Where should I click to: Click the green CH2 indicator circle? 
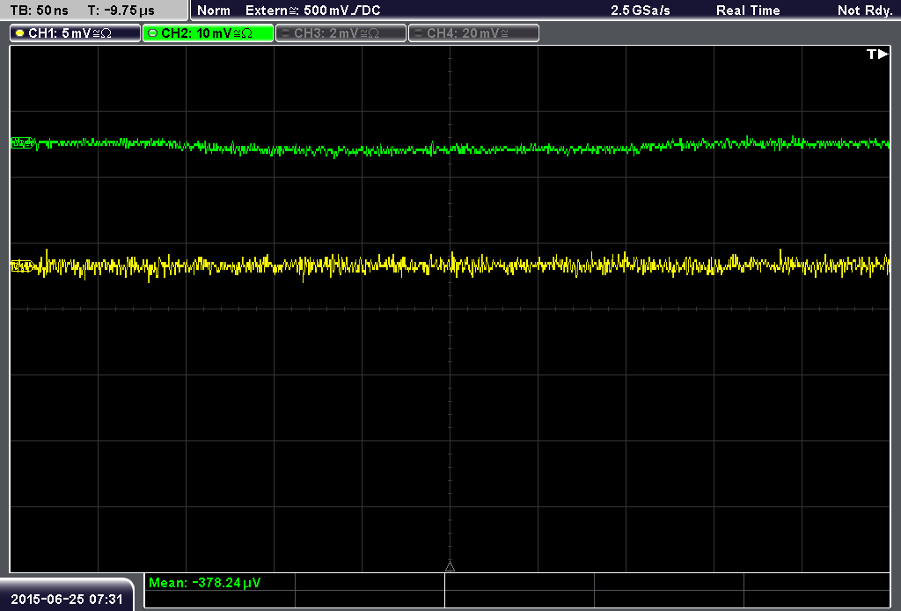click(x=153, y=33)
